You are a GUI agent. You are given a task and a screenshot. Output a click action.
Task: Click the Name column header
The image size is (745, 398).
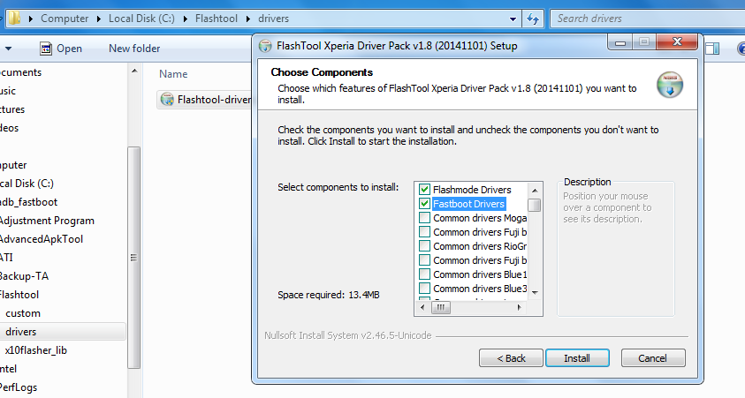pyautogui.click(x=173, y=74)
